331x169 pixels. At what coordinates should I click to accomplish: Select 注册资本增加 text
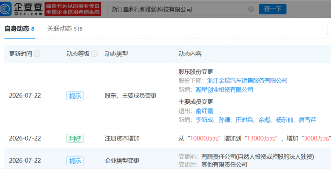point(122,138)
